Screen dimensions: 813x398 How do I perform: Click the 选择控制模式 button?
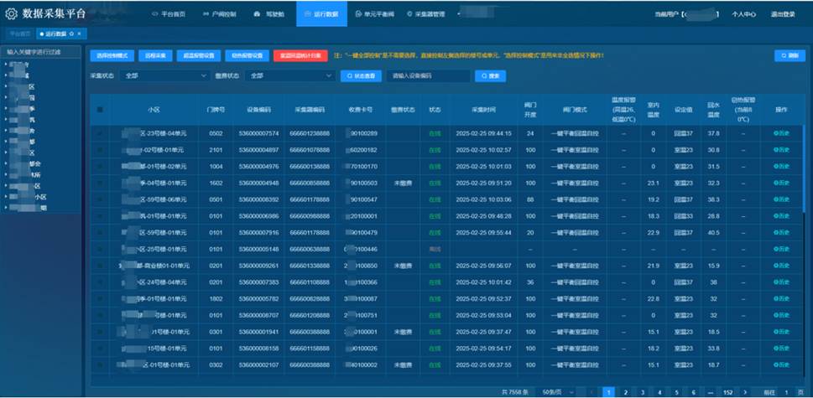click(x=111, y=55)
